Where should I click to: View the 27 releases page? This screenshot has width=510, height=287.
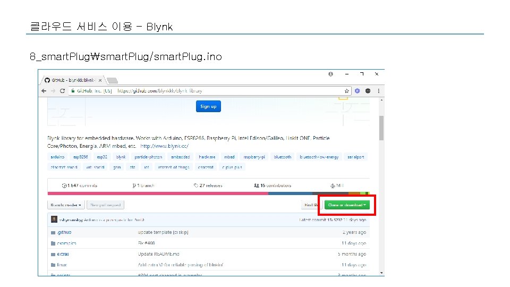[208, 185]
